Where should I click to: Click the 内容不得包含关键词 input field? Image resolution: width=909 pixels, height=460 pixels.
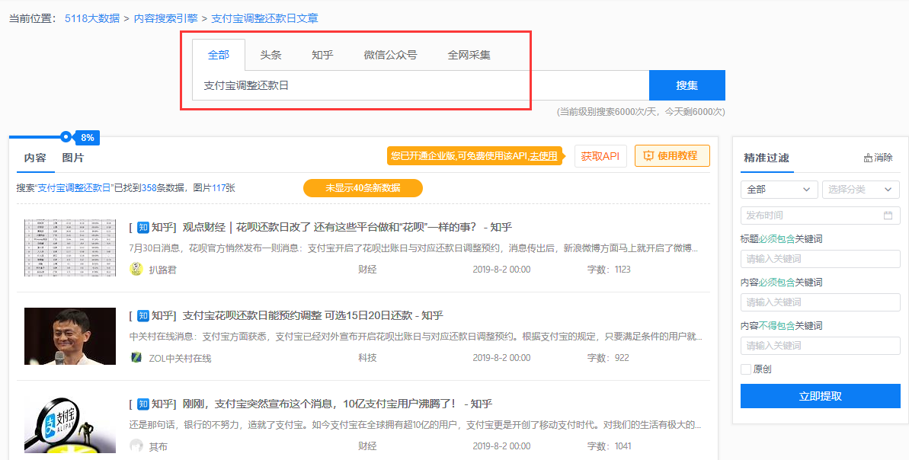pyautogui.click(x=821, y=346)
